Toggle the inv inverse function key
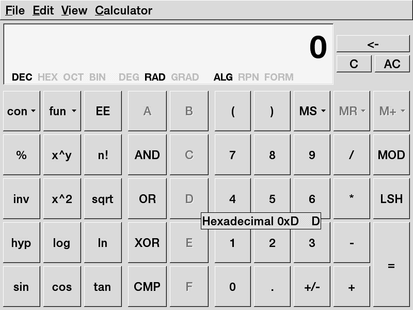 point(21,199)
